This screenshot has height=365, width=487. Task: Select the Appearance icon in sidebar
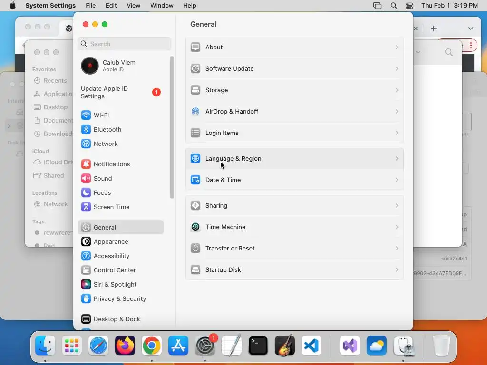pos(86,242)
